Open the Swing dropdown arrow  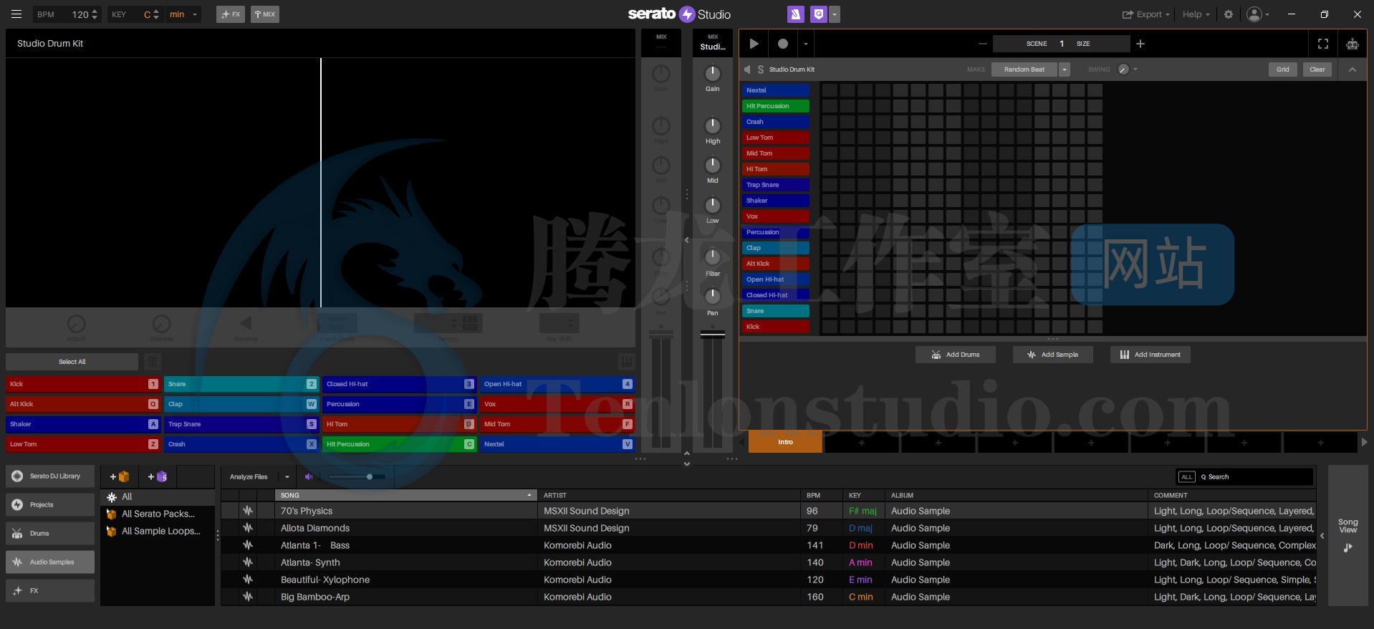pos(1135,69)
